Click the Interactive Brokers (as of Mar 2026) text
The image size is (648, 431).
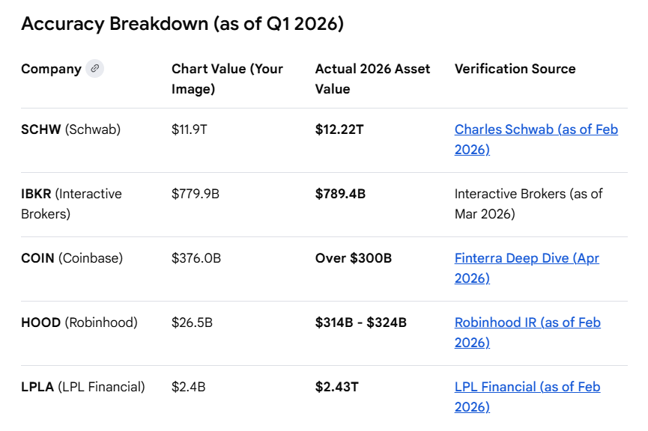[x=529, y=204]
